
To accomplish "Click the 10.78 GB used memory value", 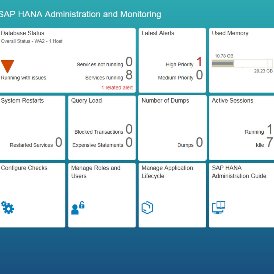I will [224, 56].
